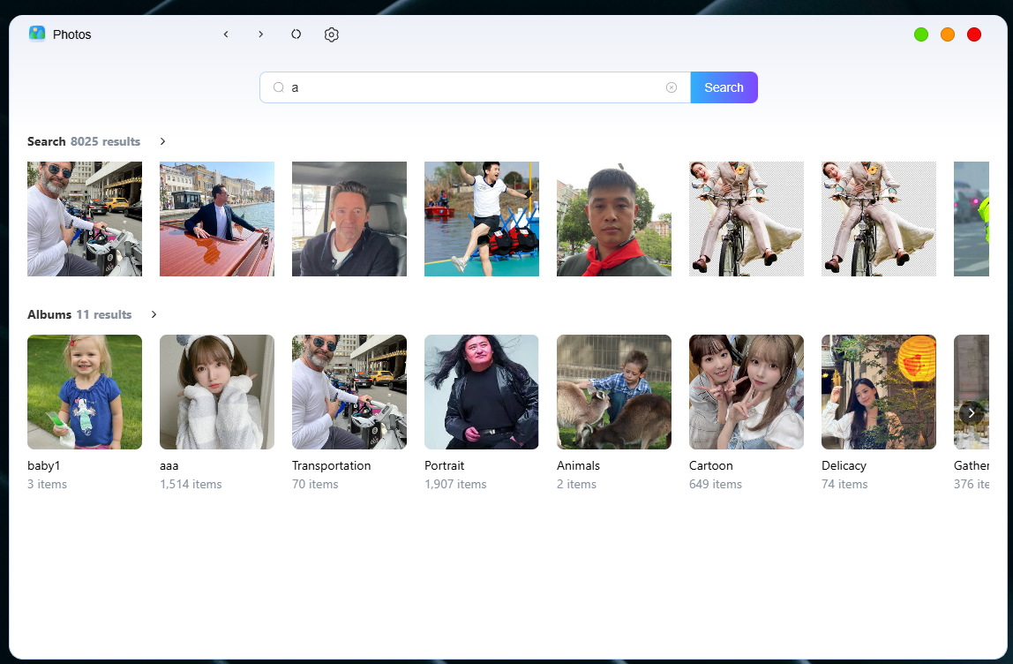1013x664 pixels.
Task: Click the refresh icon in the toolbar
Action: pyautogui.click(x=296, y=34)
